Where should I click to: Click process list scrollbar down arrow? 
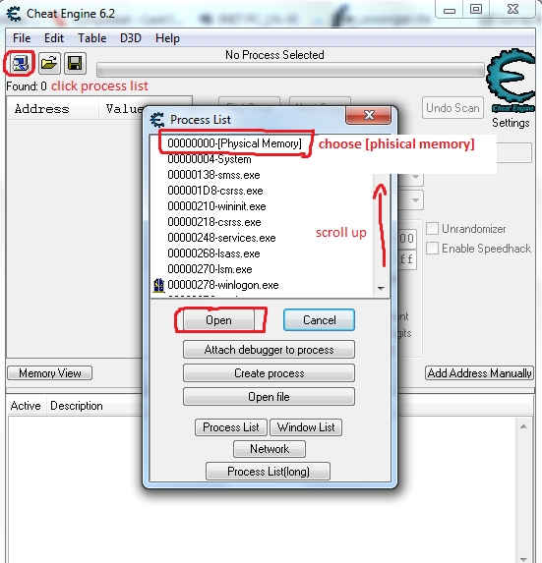coord(381,288)
